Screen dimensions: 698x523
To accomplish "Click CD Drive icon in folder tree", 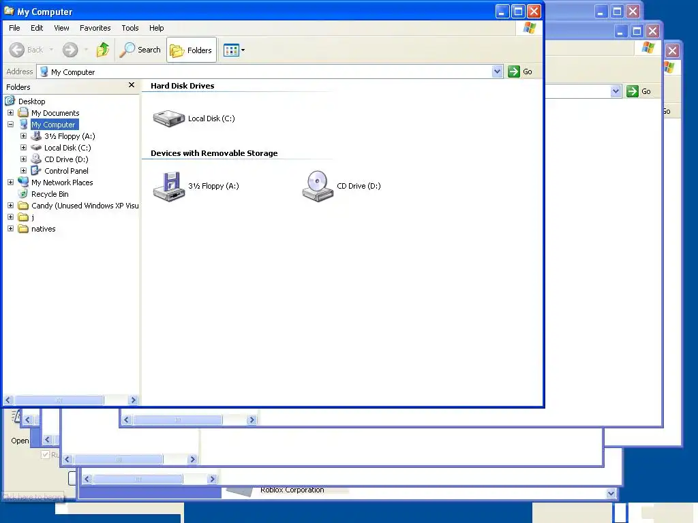I will [36, 159].
